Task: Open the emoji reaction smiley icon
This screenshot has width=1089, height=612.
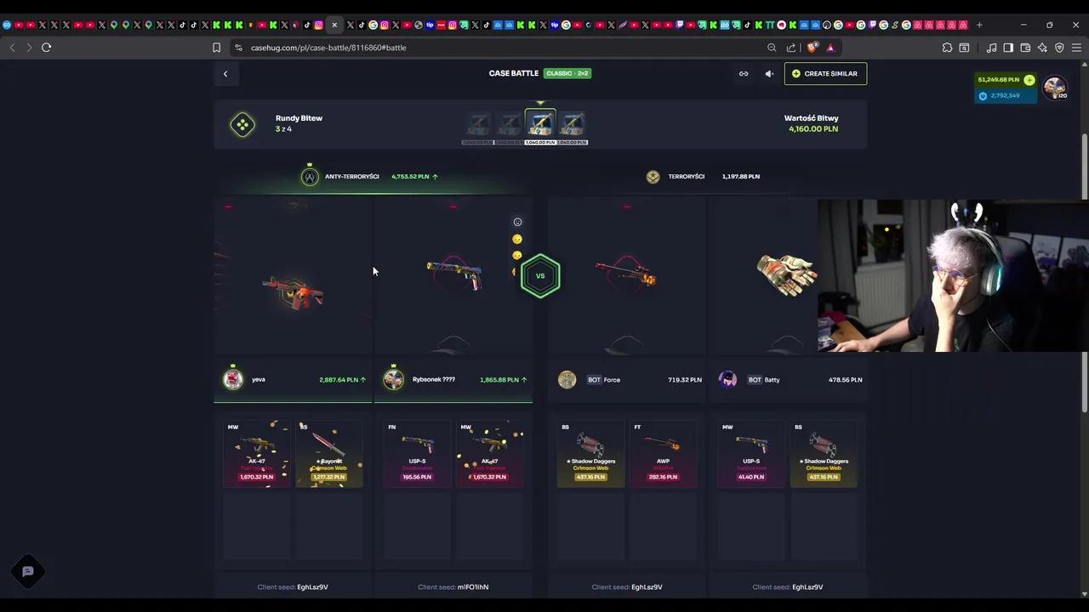Action: [x=517, y=222]
